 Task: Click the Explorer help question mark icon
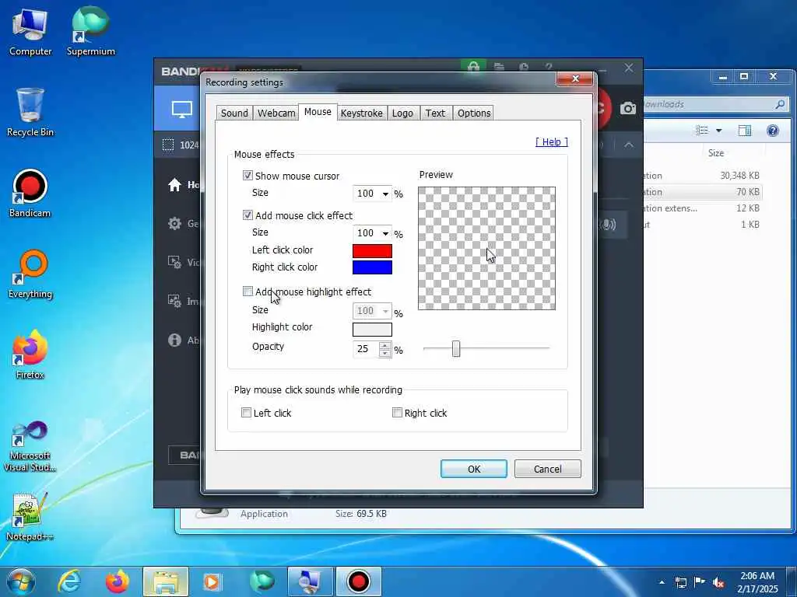click(773, 131)
